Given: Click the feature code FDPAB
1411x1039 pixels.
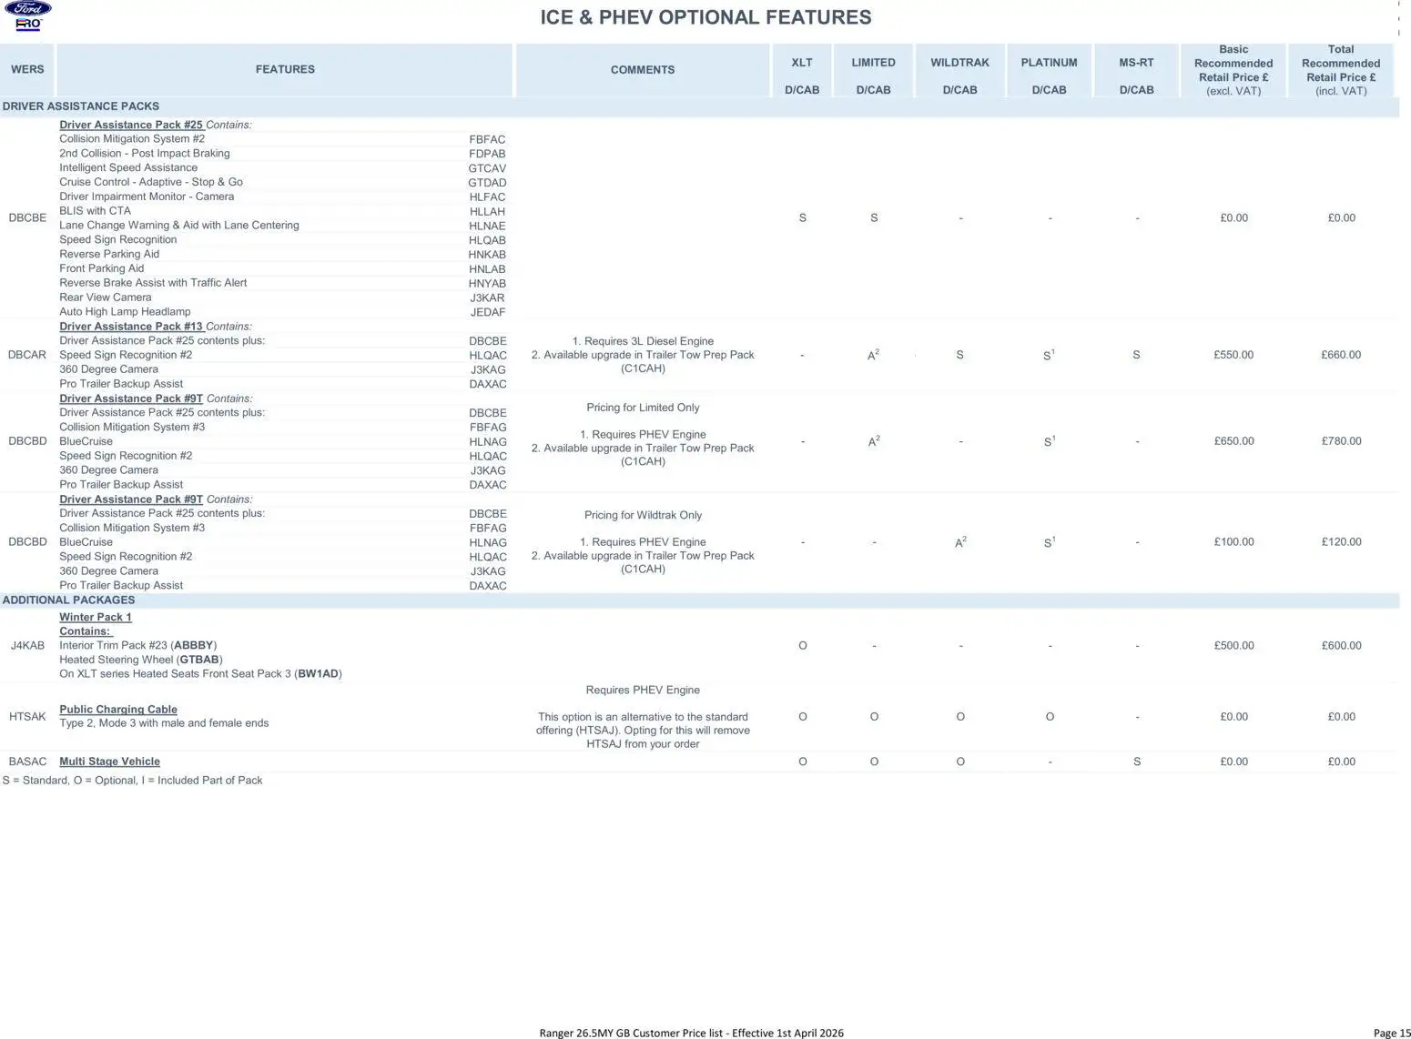Looking at the screenshot, I should (487, 155).
